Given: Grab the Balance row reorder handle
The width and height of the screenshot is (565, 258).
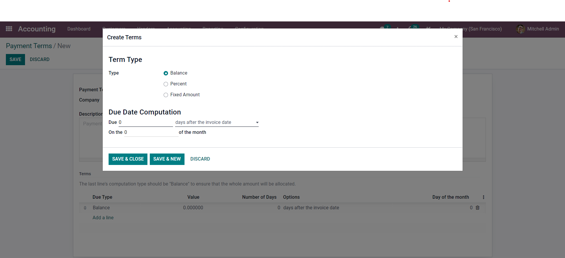Looking at the screenshot, I should 85,208.
